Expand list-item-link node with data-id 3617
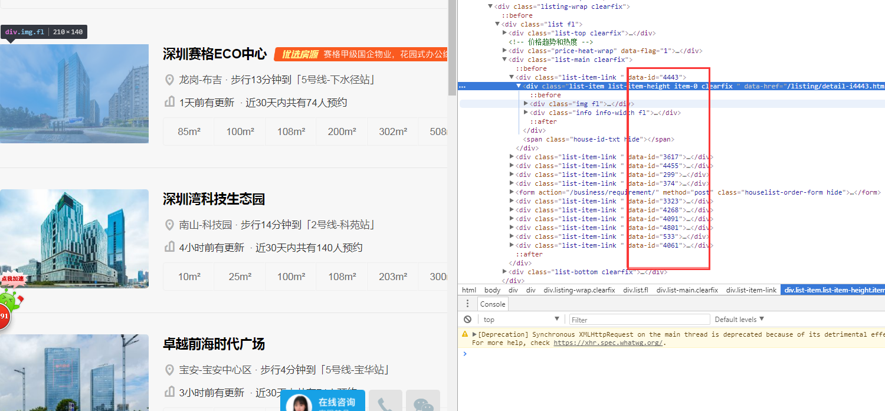Screen dimensions: 885x411 click(512, 157)
